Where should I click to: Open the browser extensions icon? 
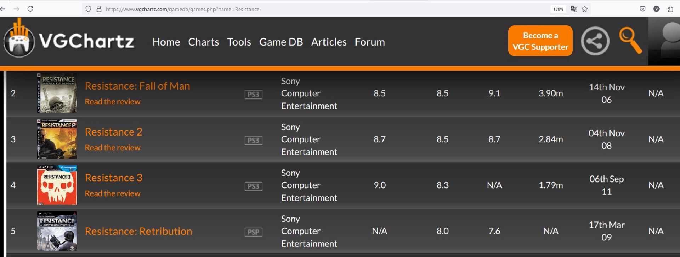pos(670,9)
